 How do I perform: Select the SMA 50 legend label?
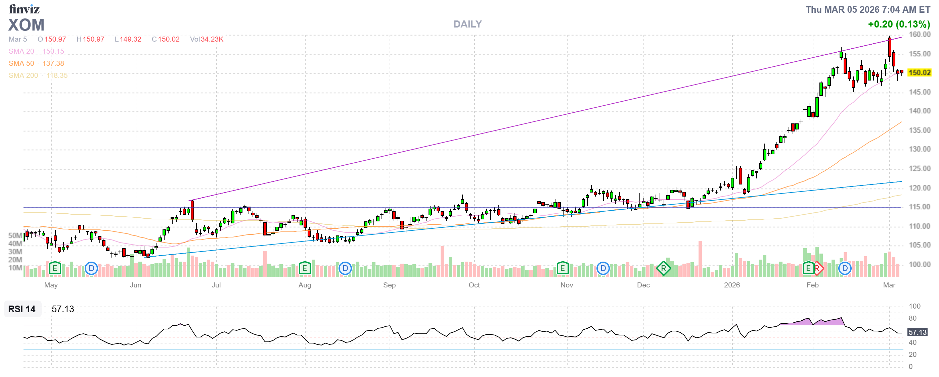pyautogui.click(x=21, y=63)
